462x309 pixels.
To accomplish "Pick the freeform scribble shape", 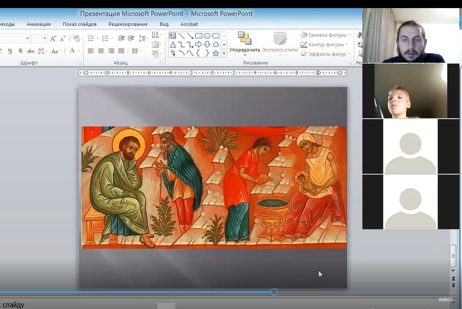I will point(173,54).
